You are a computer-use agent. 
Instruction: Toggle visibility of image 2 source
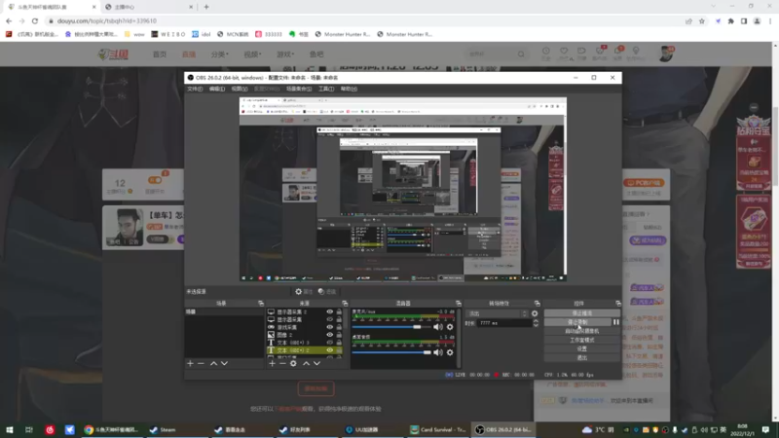(x=329, y=335)
